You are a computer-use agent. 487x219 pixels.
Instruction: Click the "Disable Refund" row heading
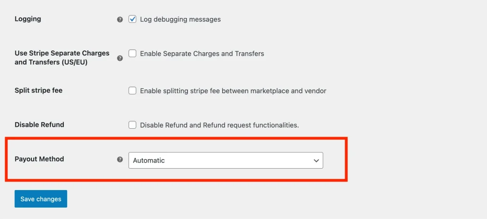(39, 124)
